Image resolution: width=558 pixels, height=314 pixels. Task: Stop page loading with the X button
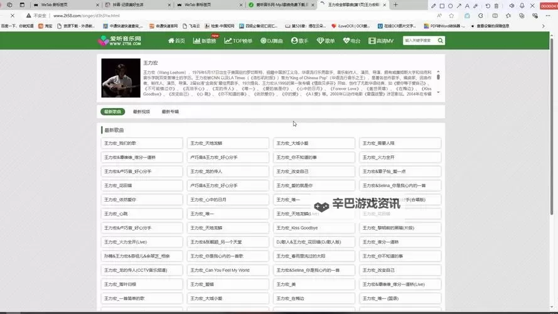(13, 16)
